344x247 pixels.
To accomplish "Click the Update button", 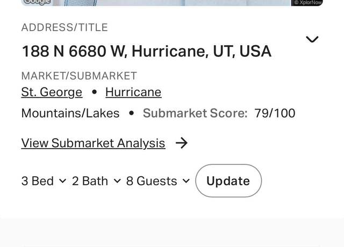I will (228, 181).
